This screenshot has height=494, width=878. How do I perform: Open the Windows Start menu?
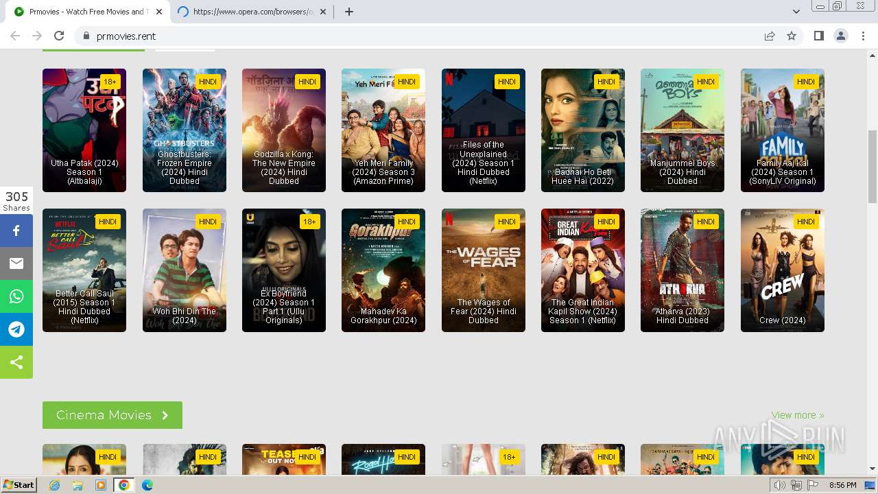pyautogui.click(x=19, y=485)
